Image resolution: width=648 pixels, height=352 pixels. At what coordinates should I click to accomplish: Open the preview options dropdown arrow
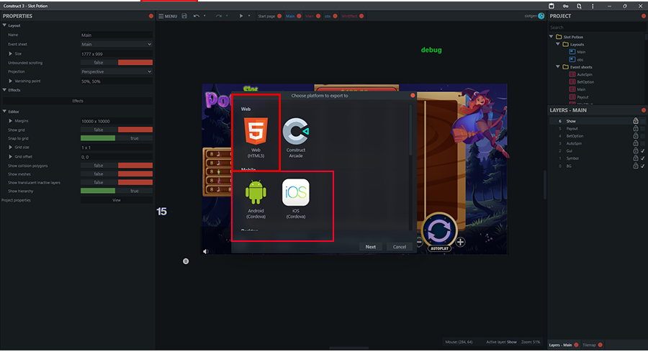point(249,16)
